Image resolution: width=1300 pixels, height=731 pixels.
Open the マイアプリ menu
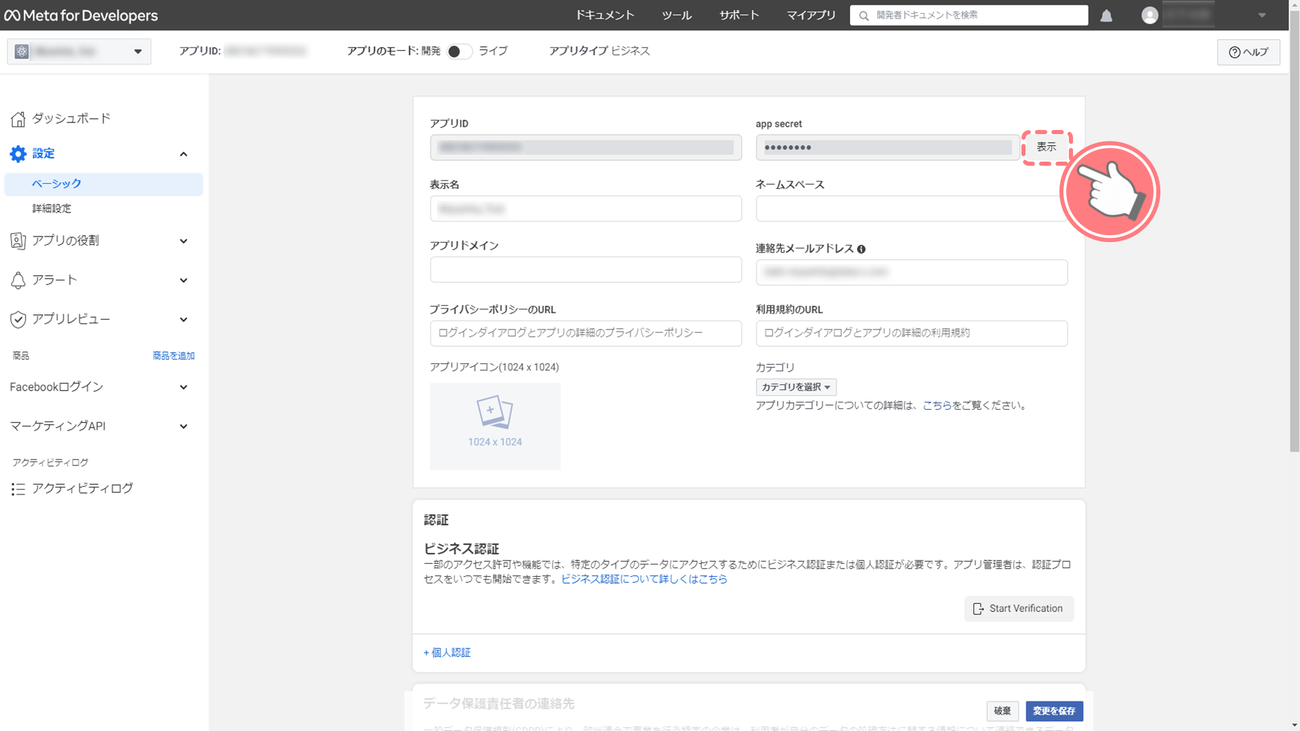(x=811, y=15)
